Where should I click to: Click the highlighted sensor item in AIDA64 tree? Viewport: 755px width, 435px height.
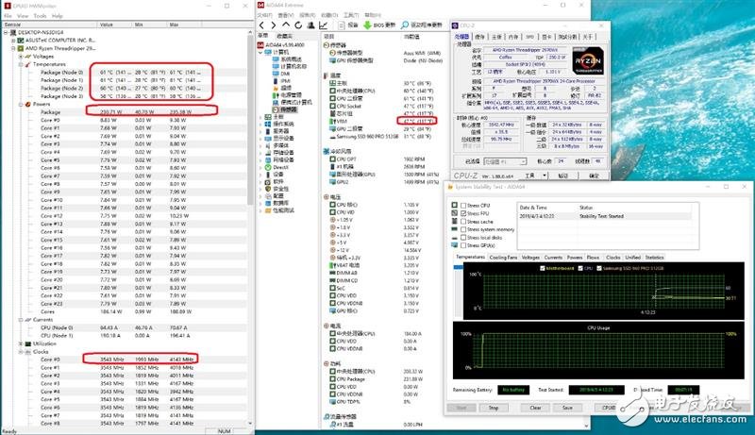[x=286, y=109]
